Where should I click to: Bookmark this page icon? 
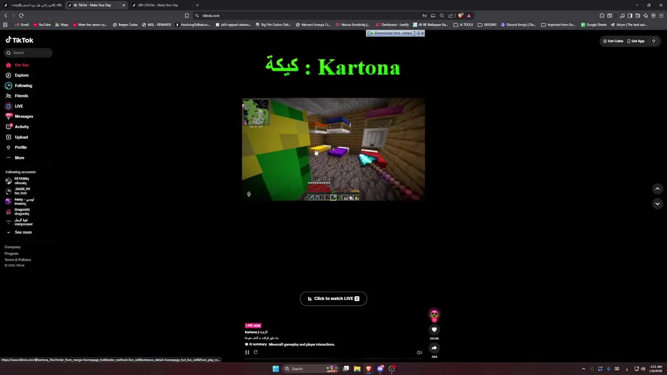(187, 16)
